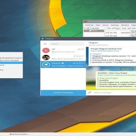Viewport: 136px width, 136px height.
Task: Click the Telegram Search field
Action: coord(67,44)
